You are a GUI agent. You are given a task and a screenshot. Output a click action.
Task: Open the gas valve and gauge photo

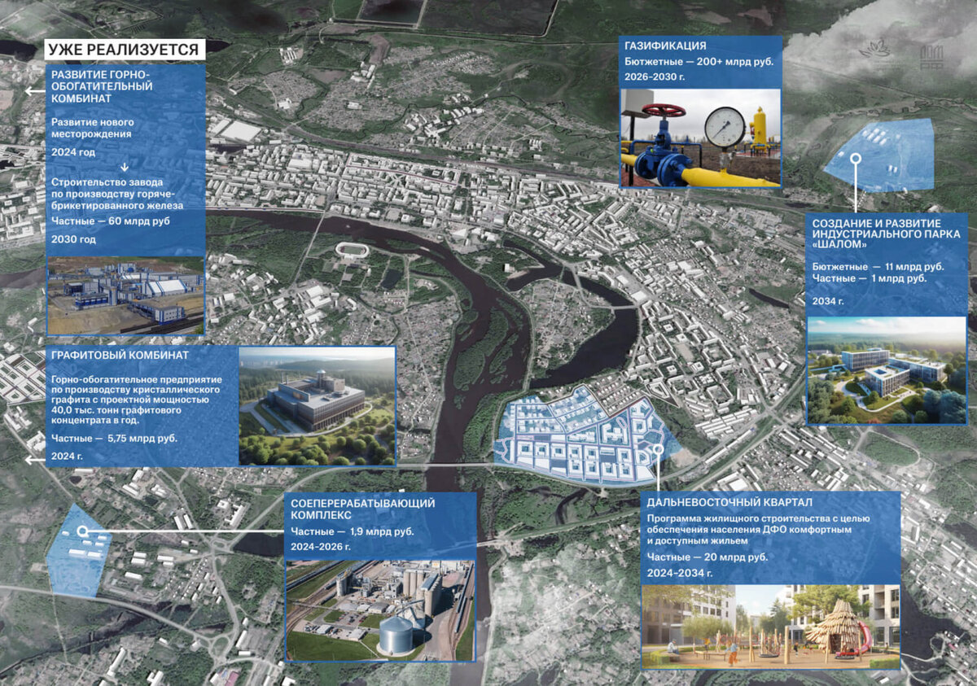[700, 138]
